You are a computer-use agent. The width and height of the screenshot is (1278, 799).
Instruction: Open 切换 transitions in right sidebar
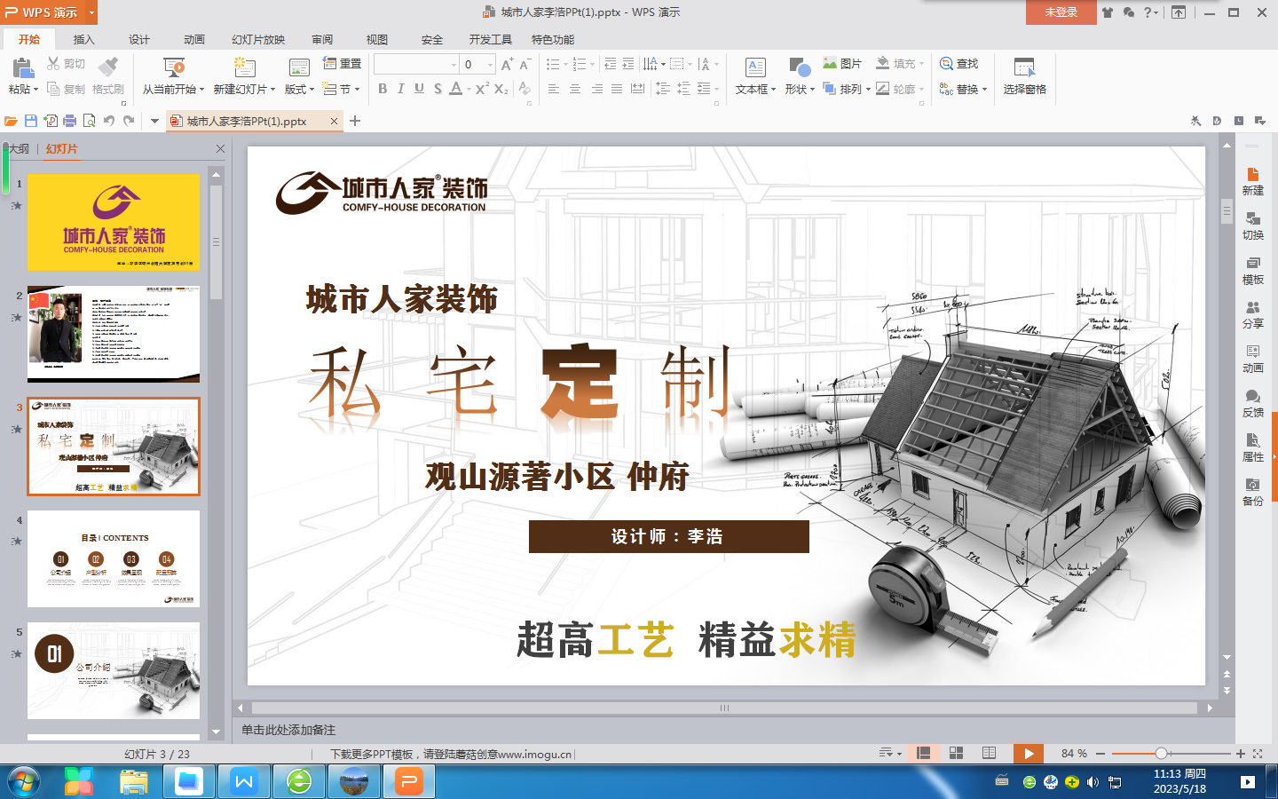(x=1252, y=225)
